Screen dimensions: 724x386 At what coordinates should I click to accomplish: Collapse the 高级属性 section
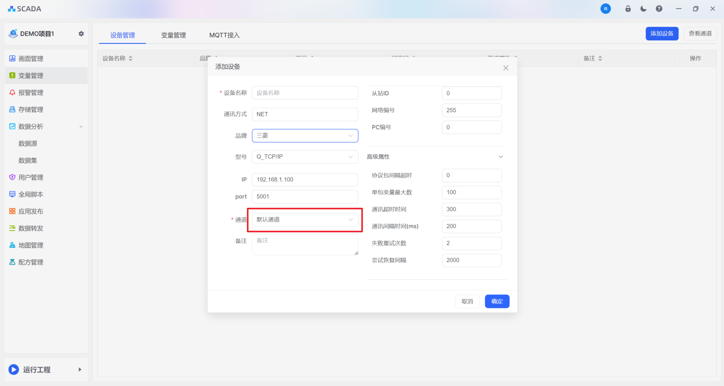tap(501, 157)
